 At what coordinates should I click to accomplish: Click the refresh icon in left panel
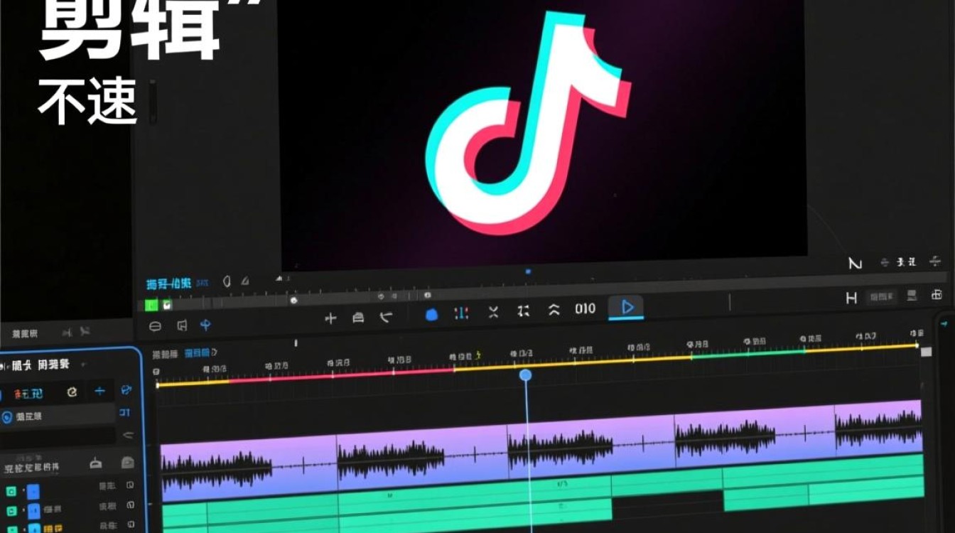point(72,392)
